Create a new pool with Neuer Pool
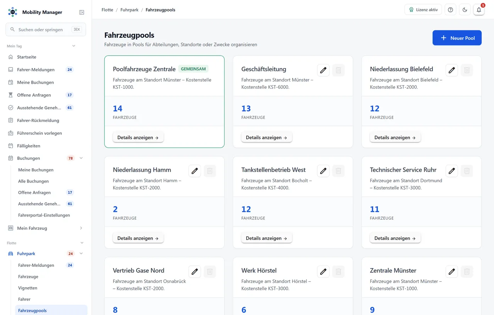The height and width of the screenshot is (315, 494). point(457,38)
